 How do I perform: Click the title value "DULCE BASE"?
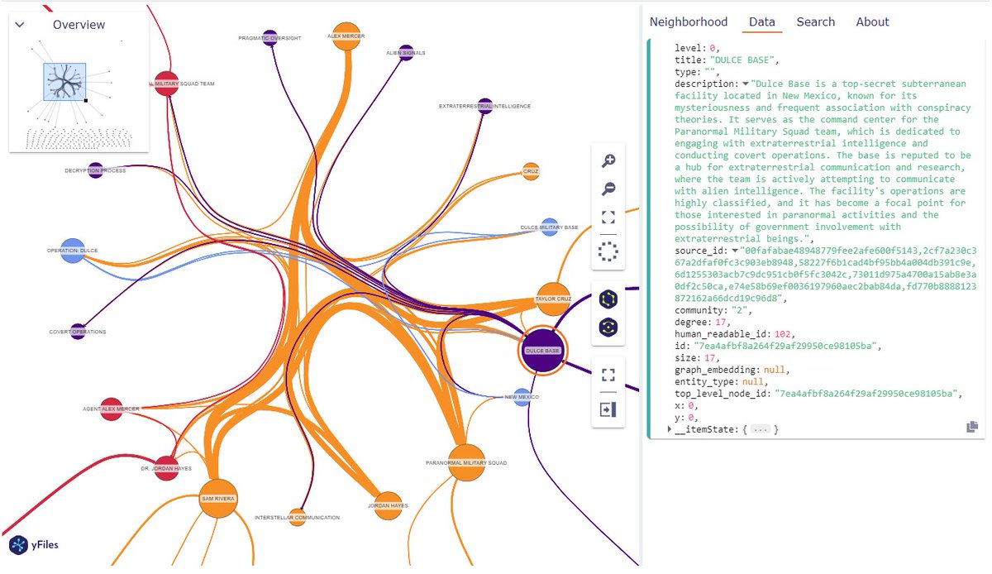pos(744,60)
